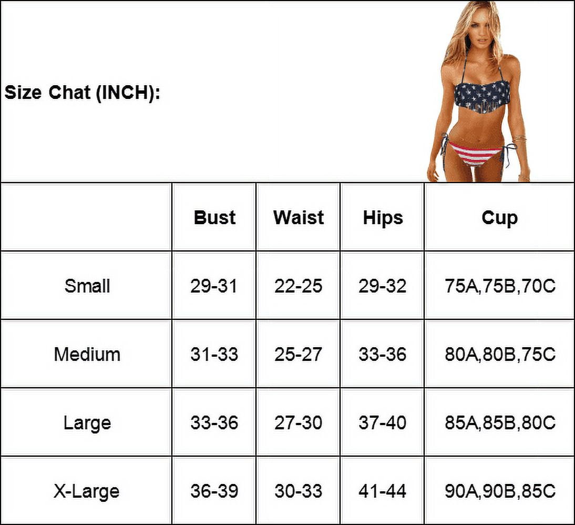The width and height of the screenshot is (575, 525).
Task: Select the Bust column header
Action: pyautogui.click(x=214, y=217)
